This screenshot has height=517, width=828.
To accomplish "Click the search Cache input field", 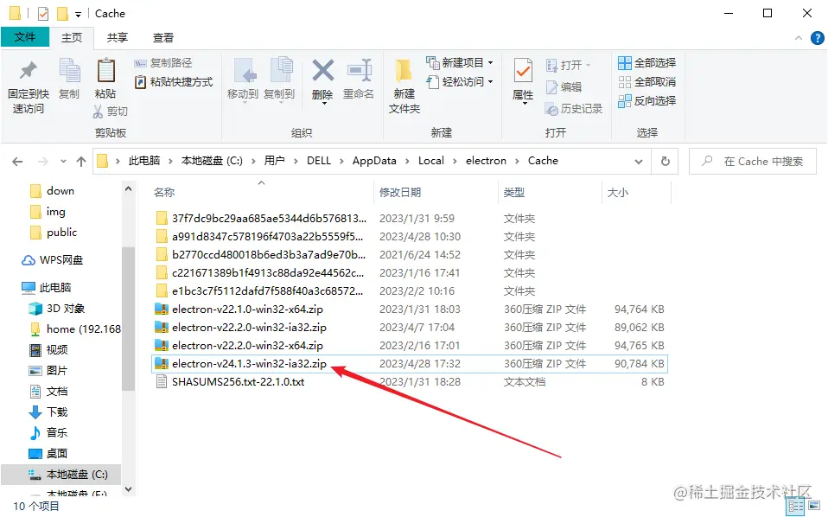I will click(x=753, y=161).
